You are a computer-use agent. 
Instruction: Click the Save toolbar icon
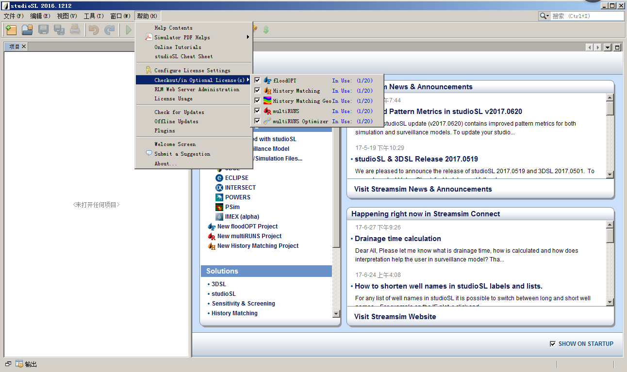[44, 30]
